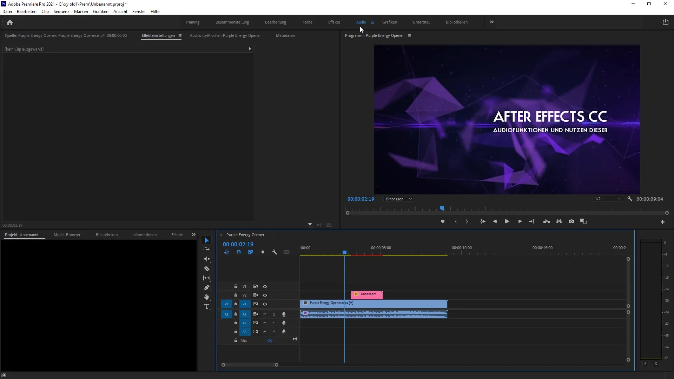
Task: Select the Hand tool
Action: click(207, 297)
